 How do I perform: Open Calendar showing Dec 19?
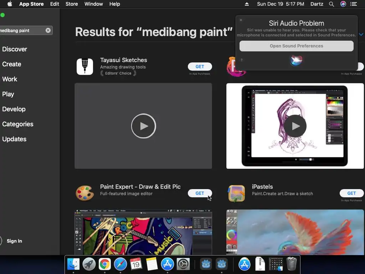coord(136,264)
